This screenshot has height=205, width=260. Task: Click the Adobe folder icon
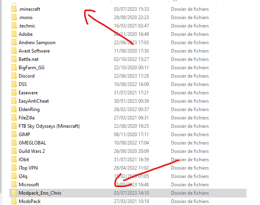click(x=14, y=34)
